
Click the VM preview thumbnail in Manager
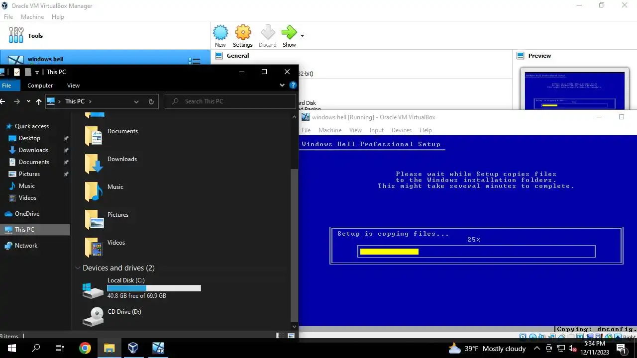coord(574,89)
